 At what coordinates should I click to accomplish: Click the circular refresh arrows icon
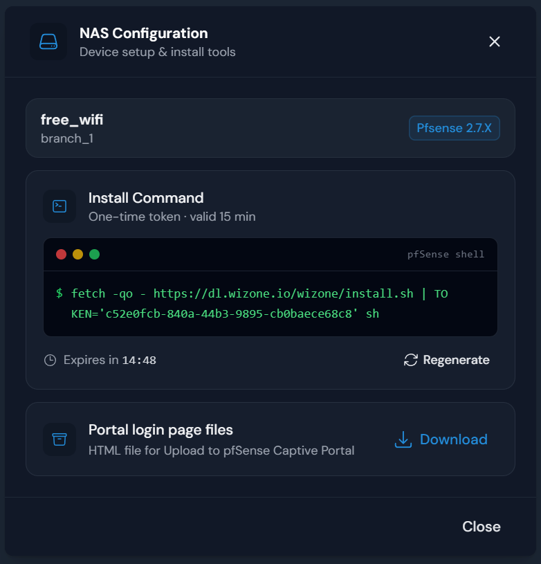click(410, 360)
